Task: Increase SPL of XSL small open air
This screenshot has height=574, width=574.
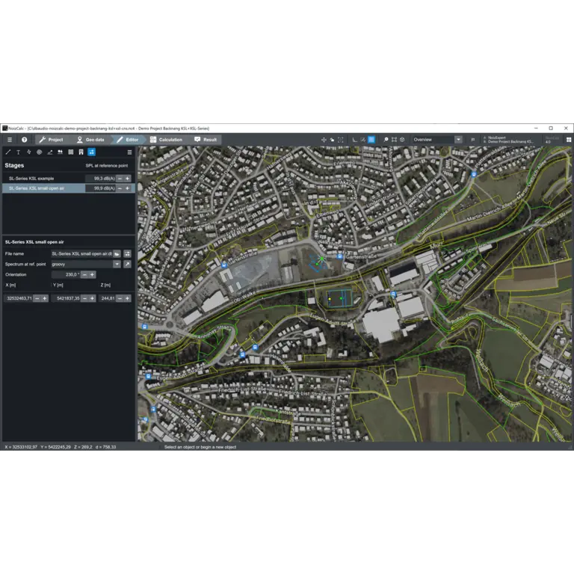Action: tap(127, 188)
